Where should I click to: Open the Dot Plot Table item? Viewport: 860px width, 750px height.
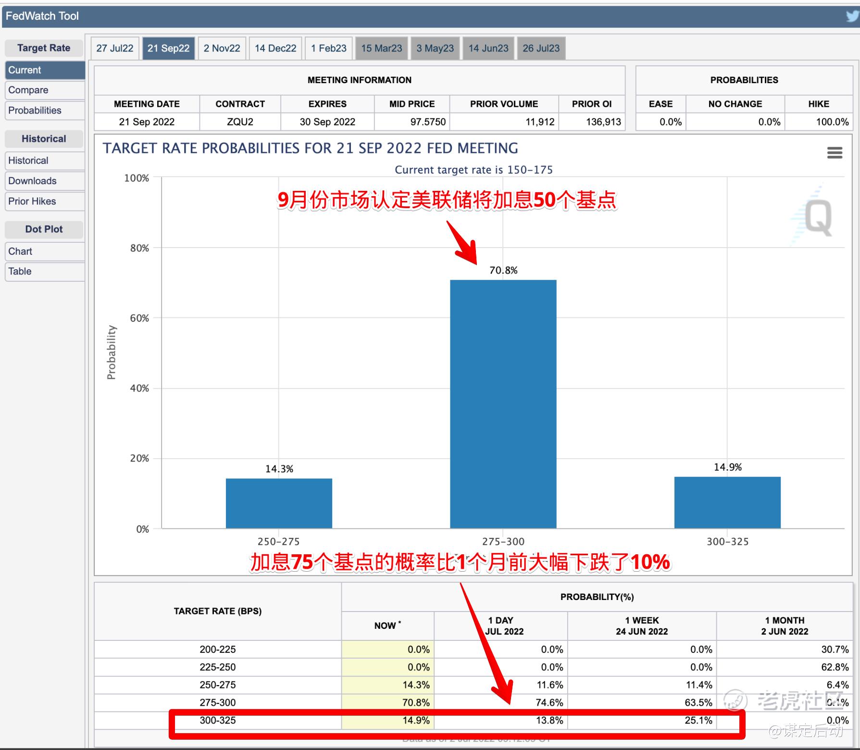[45, 272]
